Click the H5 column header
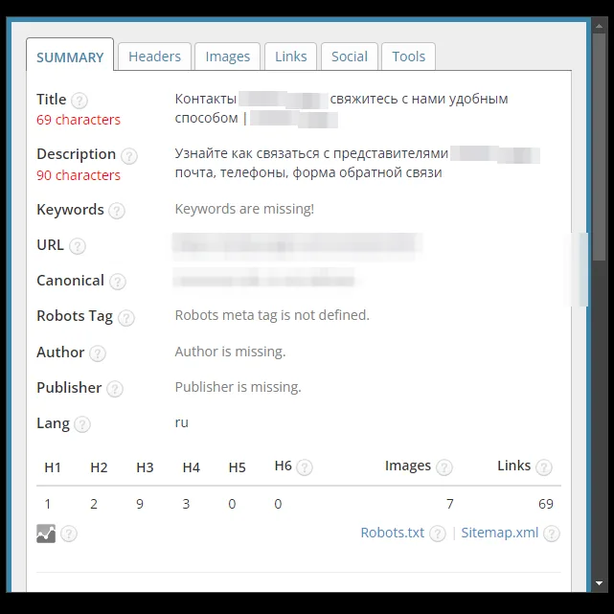The width and height of the screenshot is (614, 614). tap(237, 467)
